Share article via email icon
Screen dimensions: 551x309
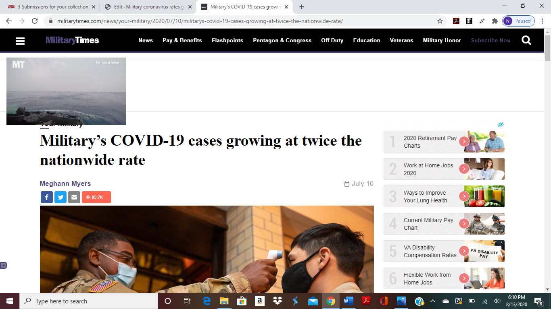[74, 197]
